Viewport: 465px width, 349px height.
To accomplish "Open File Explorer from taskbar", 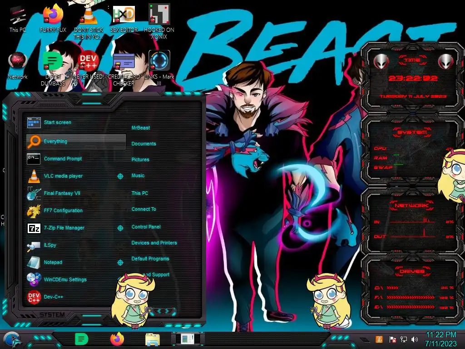I will coord(153,339).
